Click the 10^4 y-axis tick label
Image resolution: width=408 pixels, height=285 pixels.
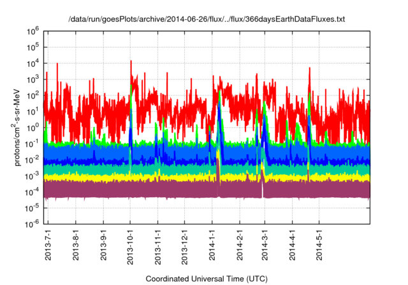pos(33,64)
